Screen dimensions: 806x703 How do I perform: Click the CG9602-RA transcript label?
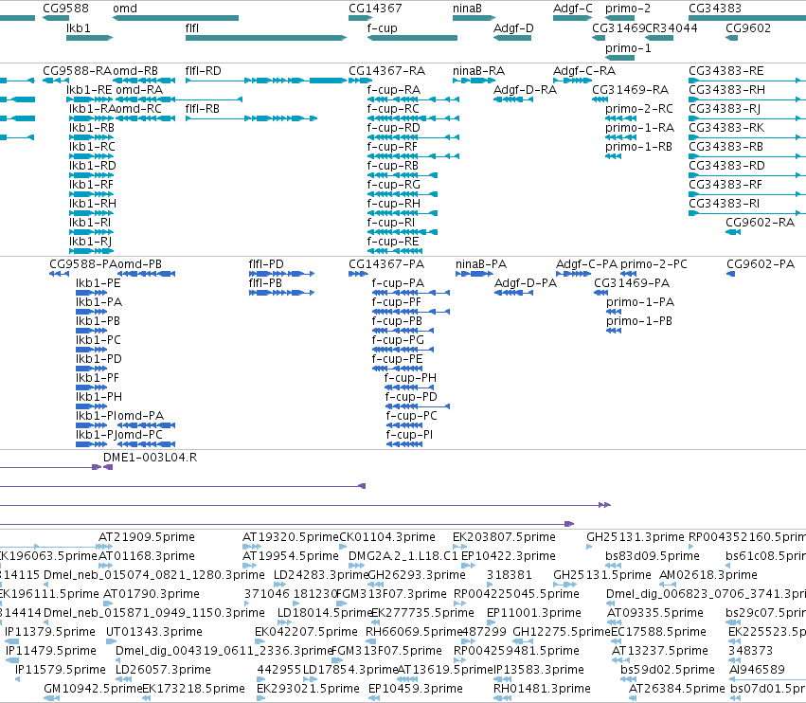761,223
